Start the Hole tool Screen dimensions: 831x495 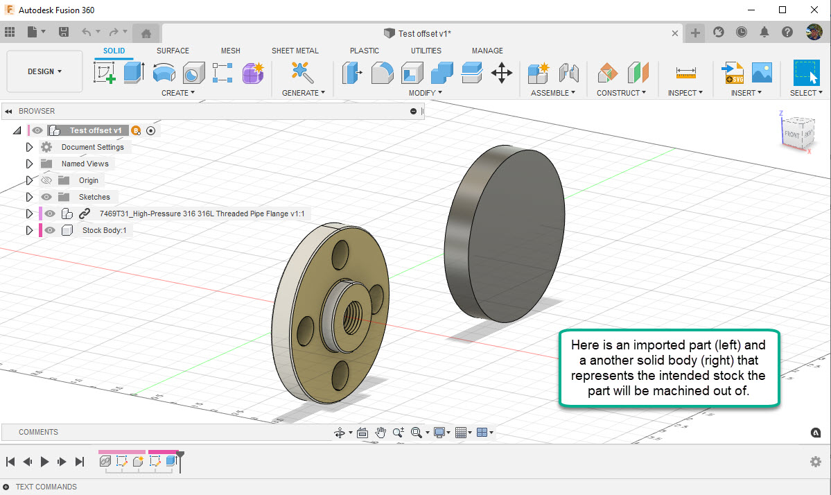193,72
